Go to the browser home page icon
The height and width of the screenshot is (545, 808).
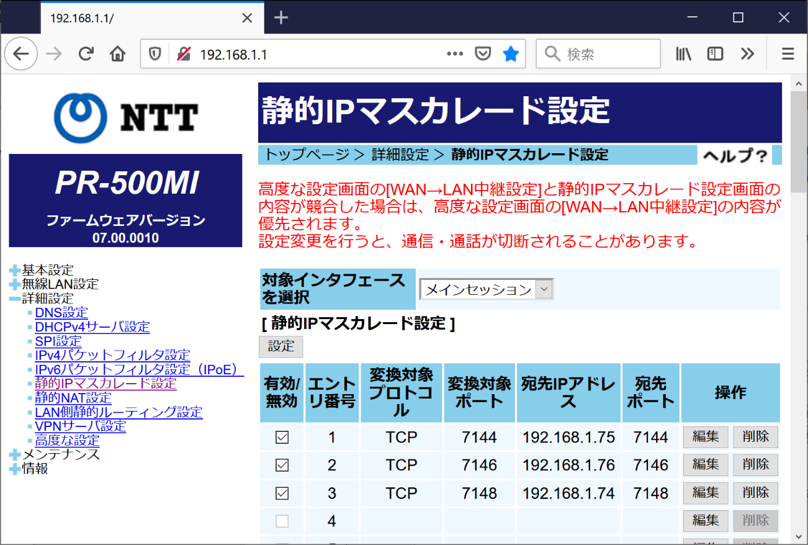point(117,54)
